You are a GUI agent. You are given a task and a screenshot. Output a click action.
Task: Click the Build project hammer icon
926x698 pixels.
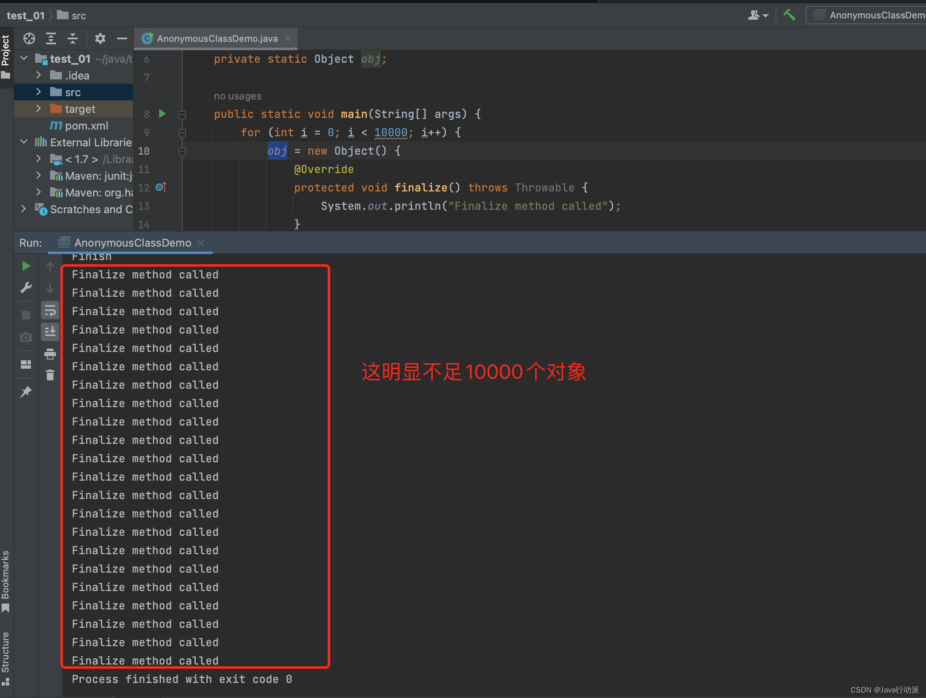789,15
